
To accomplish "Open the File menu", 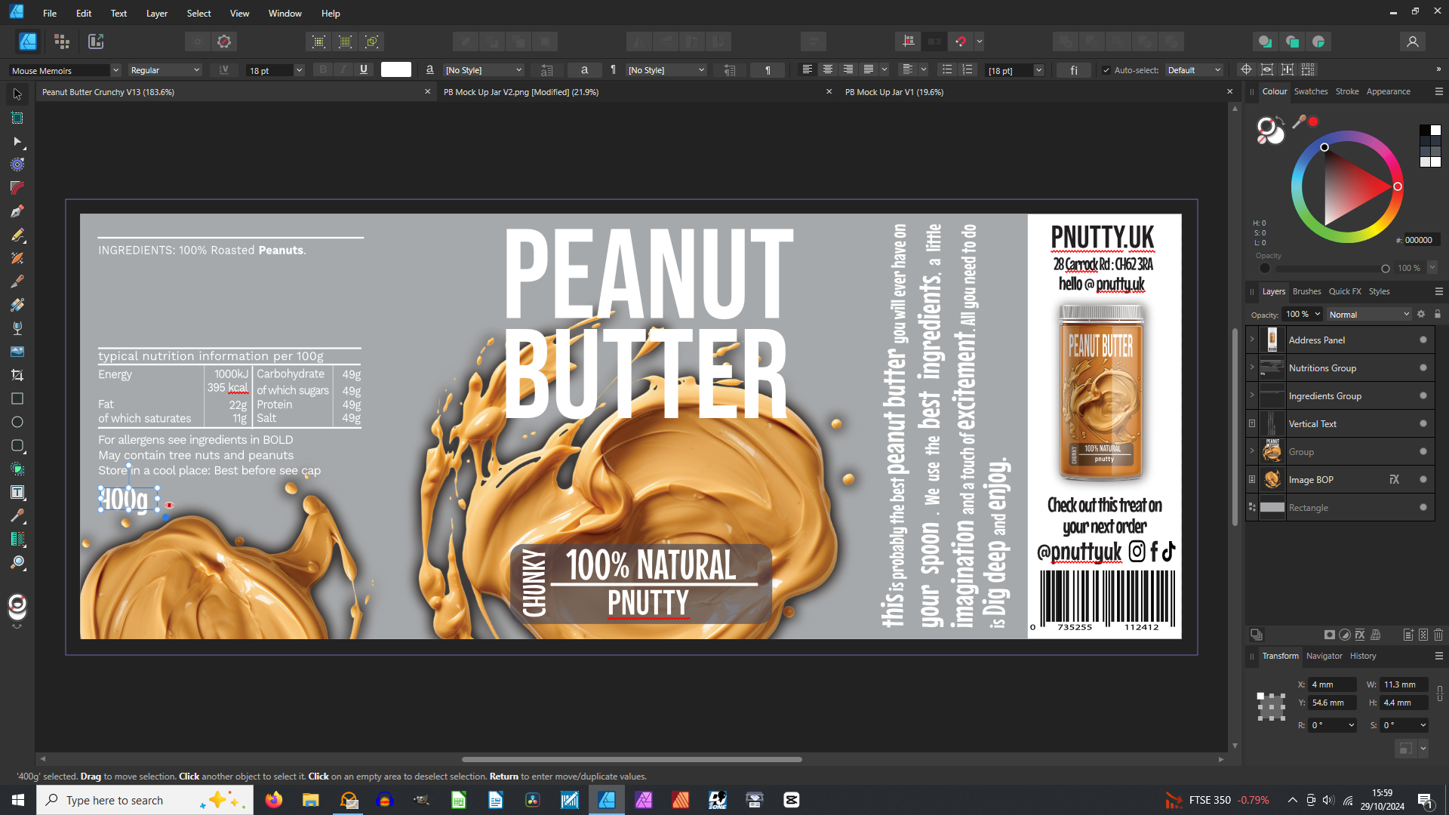I will click(50, 13).
